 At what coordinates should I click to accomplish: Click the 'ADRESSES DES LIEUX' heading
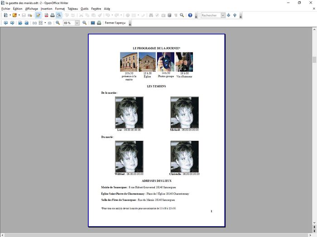pyautogui.click(x=157, y=181)
